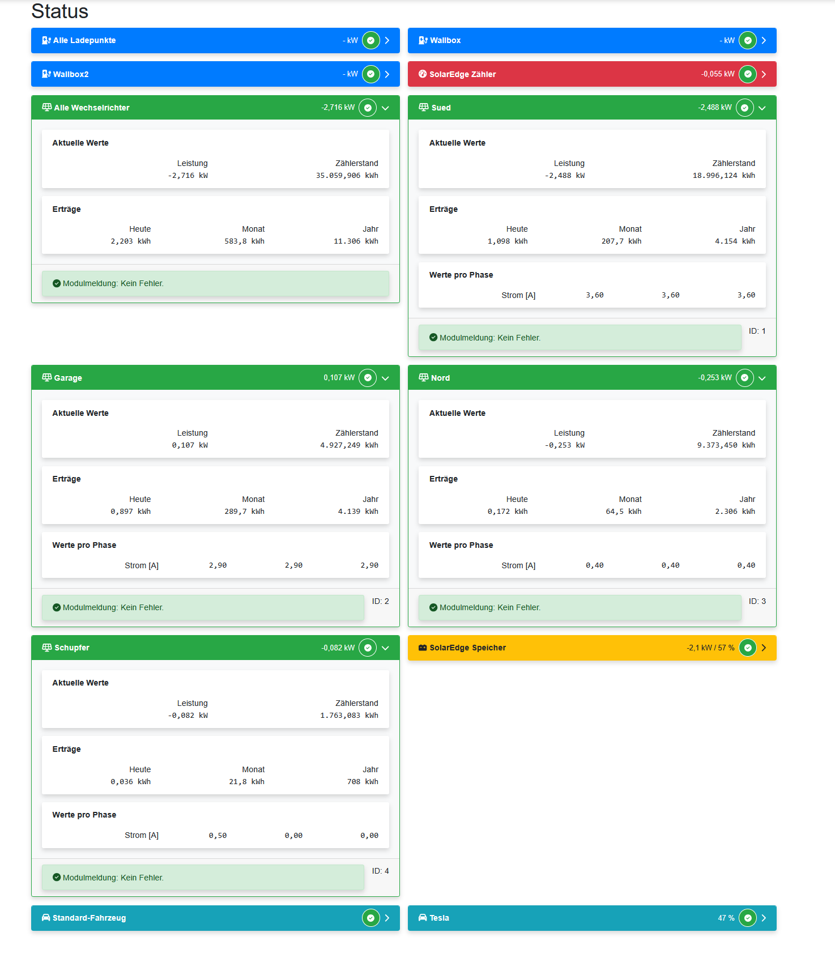The image size is (835, 979).
Task: Collapse the Garage inverter card
Action: pyautogui.click(x=385, y=378)
